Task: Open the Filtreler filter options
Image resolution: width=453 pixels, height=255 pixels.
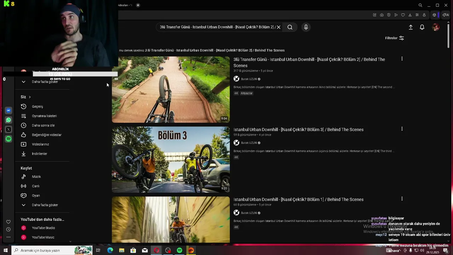Action: coord(394,38)
